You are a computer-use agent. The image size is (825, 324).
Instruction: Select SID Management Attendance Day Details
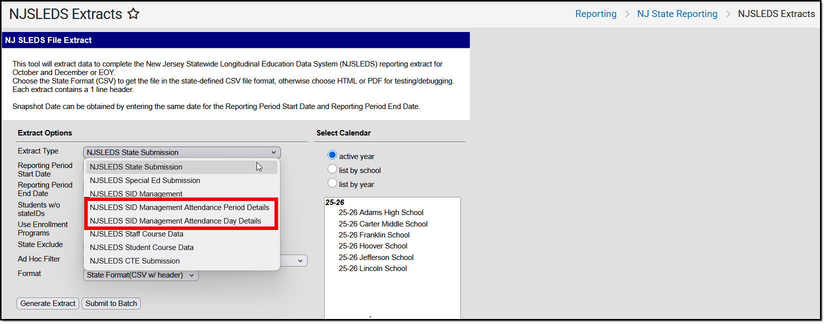tap(181, 221)
